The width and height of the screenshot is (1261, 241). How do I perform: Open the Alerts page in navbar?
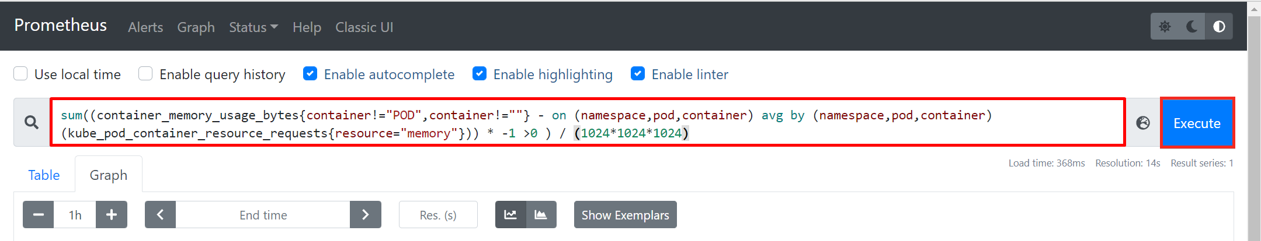tap(145, 27)
